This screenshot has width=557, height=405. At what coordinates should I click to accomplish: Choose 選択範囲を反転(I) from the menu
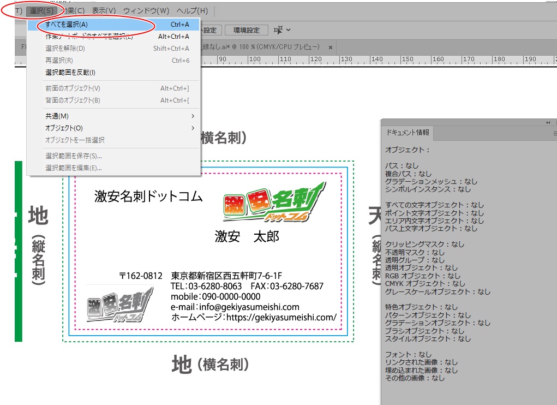[113, 73]
